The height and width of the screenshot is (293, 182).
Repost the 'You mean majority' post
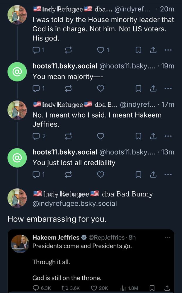(68, 88)
